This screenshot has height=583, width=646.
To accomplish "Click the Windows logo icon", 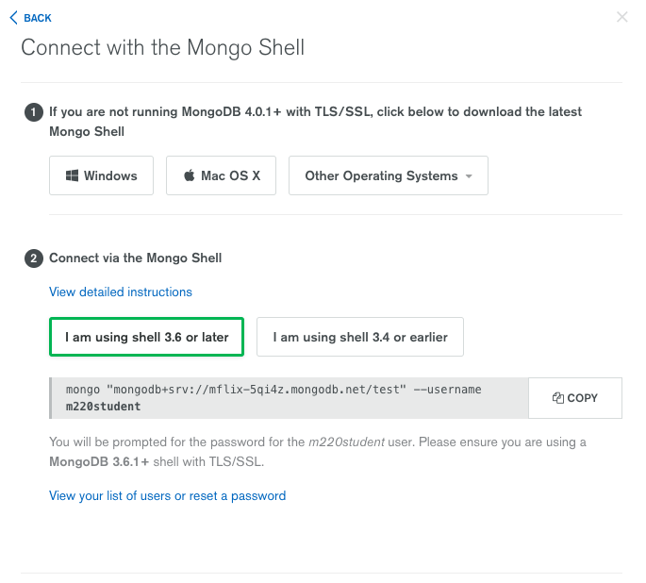I will [x=72, y=175].
